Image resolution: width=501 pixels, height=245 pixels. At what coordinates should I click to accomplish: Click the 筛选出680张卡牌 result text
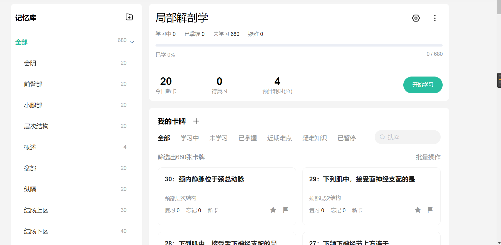tap(181, 157)
